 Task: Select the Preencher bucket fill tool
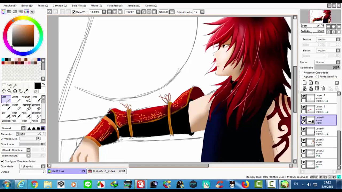point(26,107)
